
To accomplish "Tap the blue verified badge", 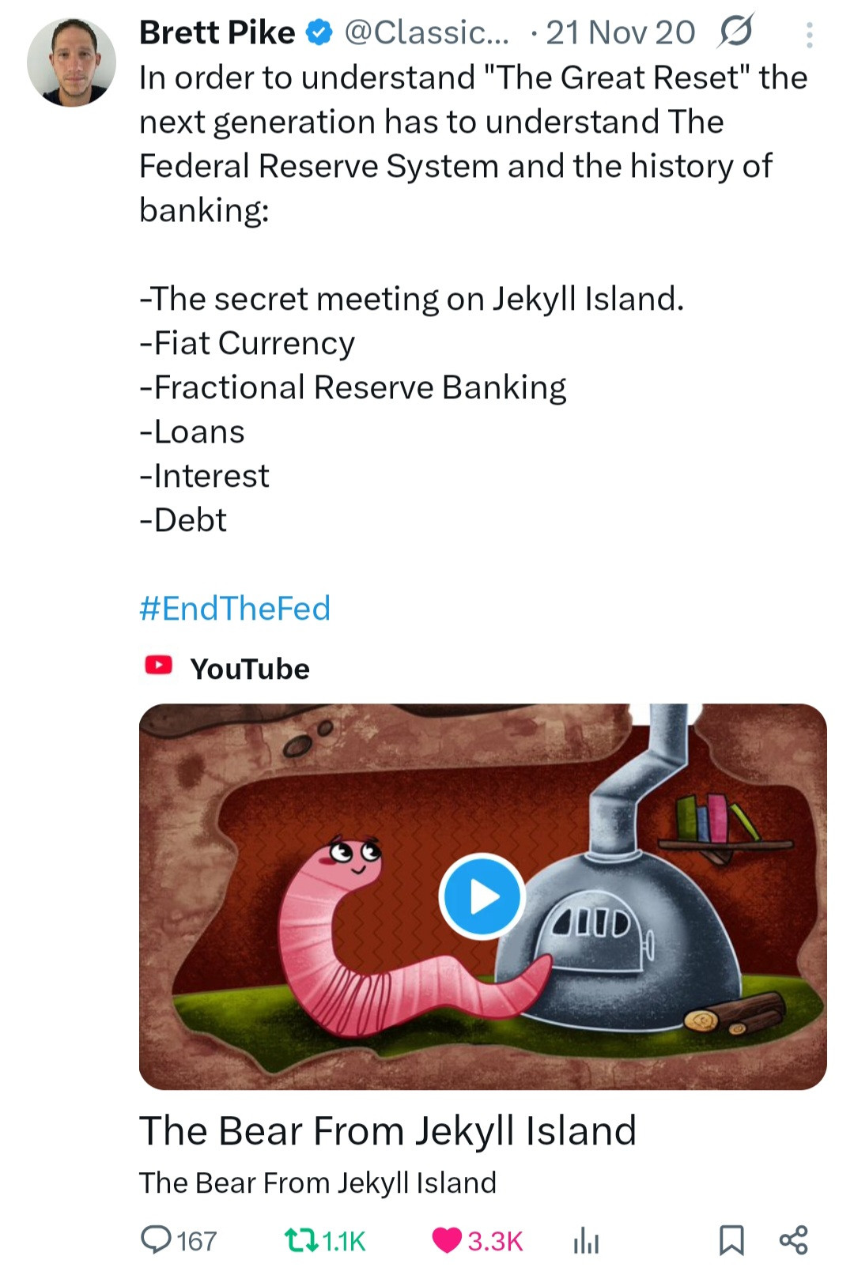I will (319, 33).
